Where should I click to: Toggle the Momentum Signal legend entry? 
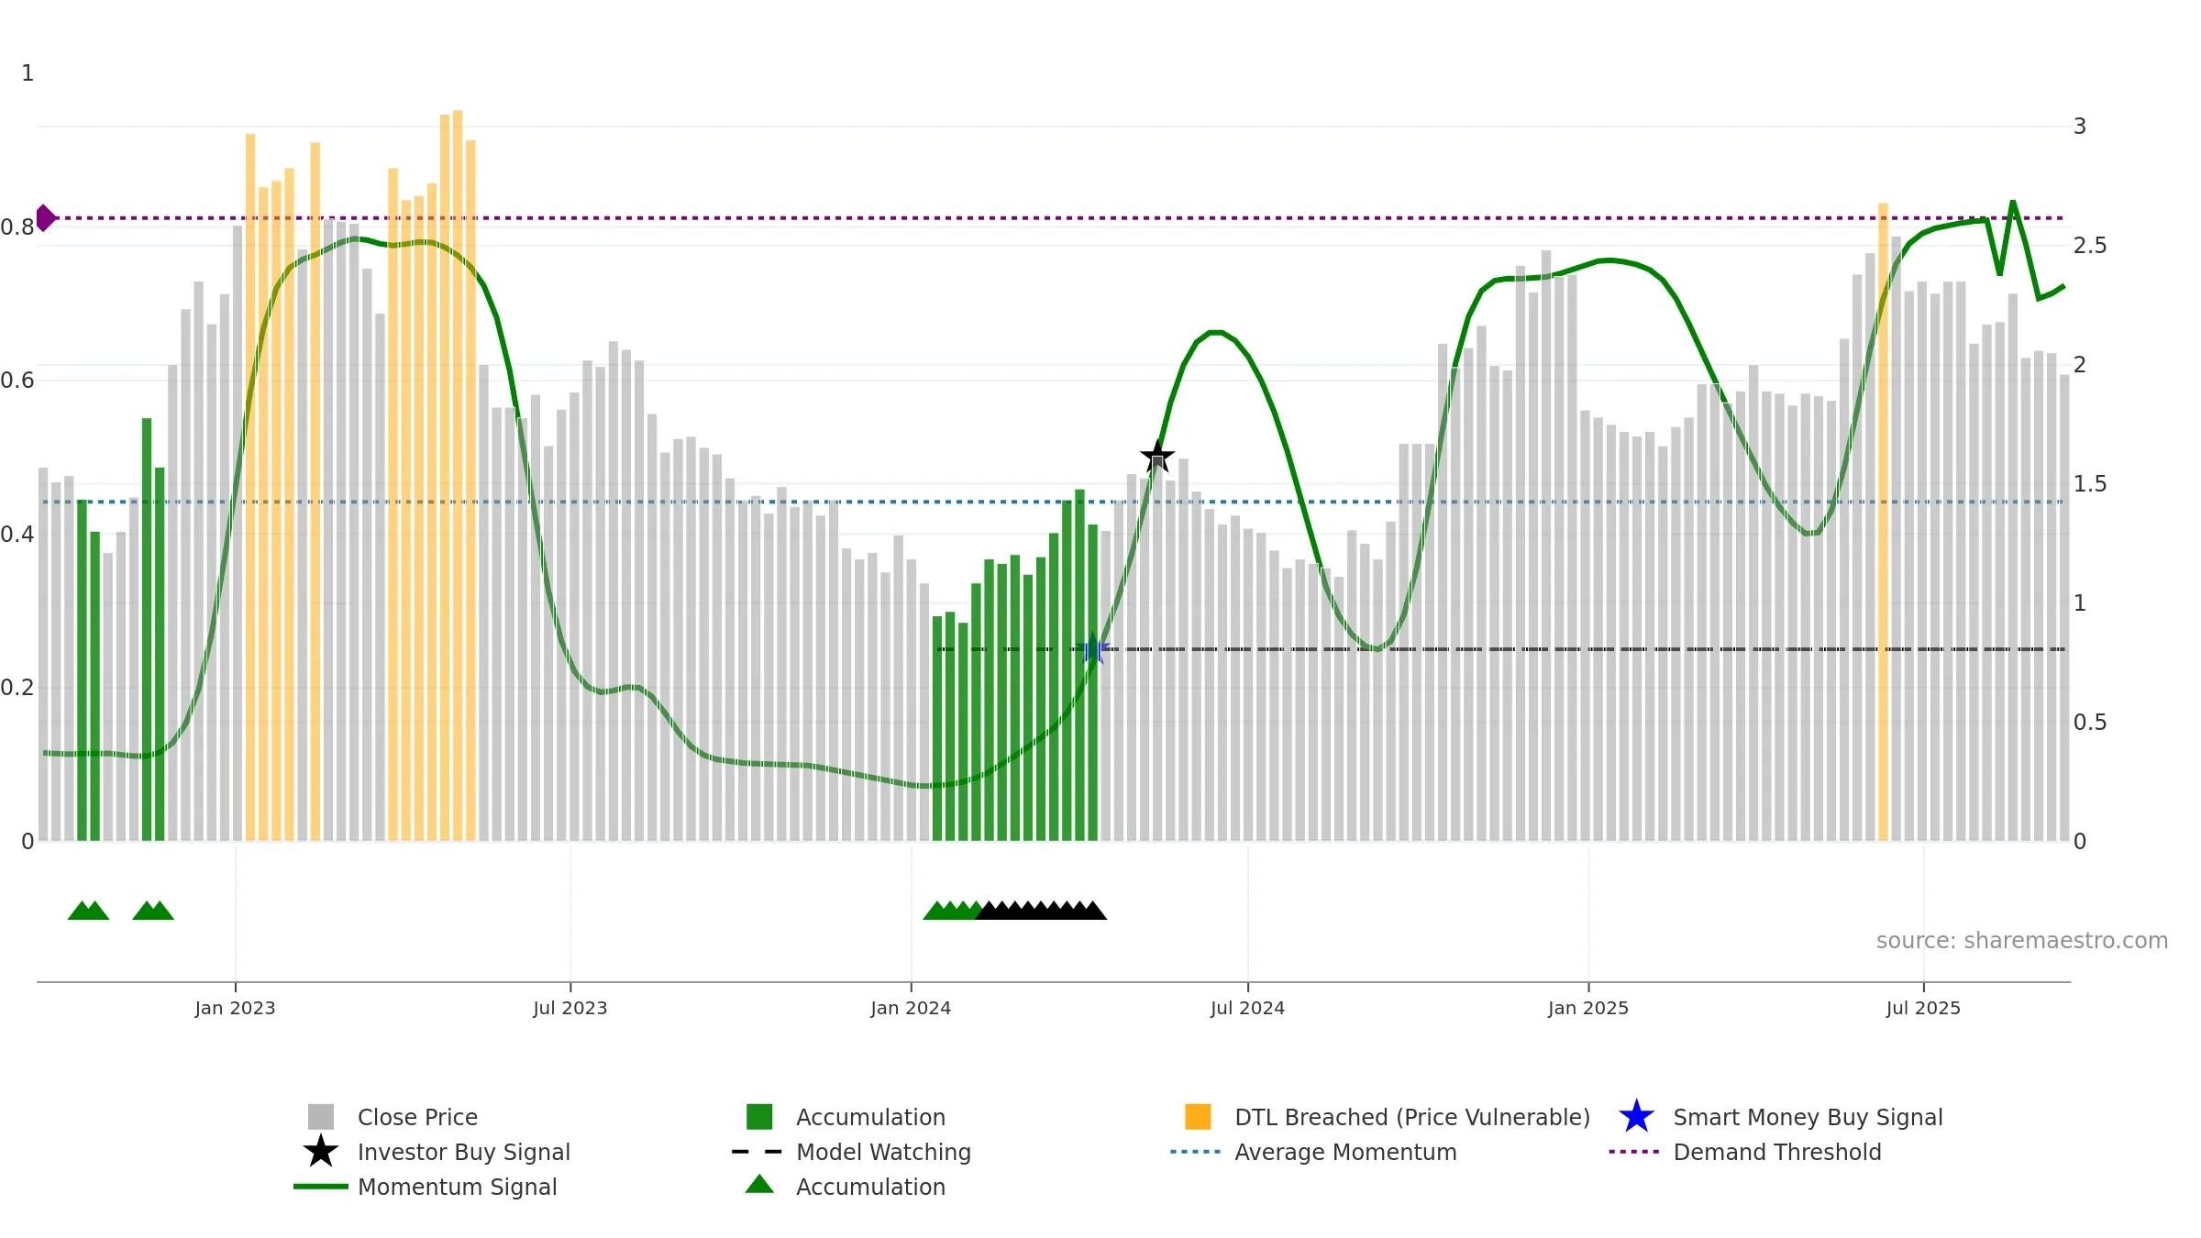click(x=426, y=1187)
